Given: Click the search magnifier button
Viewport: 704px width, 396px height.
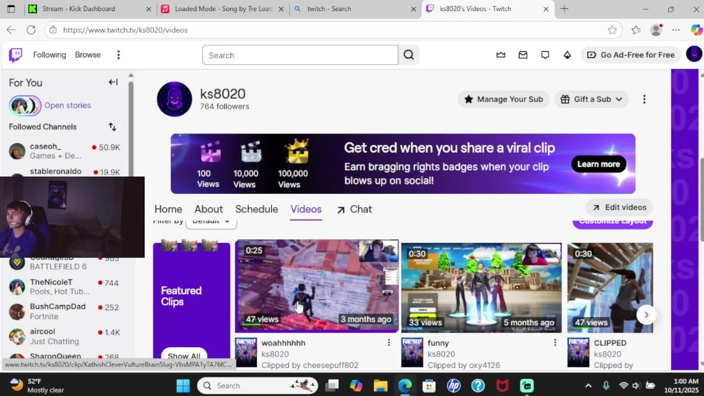Looking at the screenshot, I should [409, 55].
